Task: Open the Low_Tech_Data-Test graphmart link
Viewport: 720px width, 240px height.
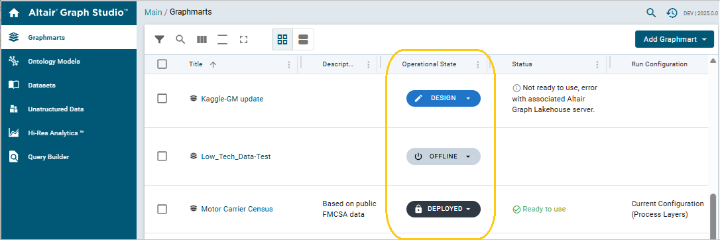Action: click(236, 156)
